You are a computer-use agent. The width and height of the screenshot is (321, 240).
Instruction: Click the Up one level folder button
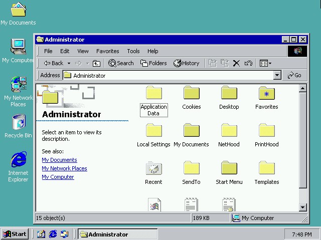96,63
